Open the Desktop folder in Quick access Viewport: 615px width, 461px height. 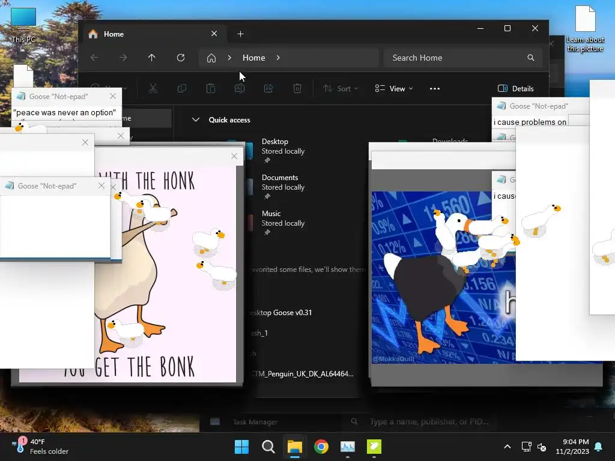coord(282,151)
